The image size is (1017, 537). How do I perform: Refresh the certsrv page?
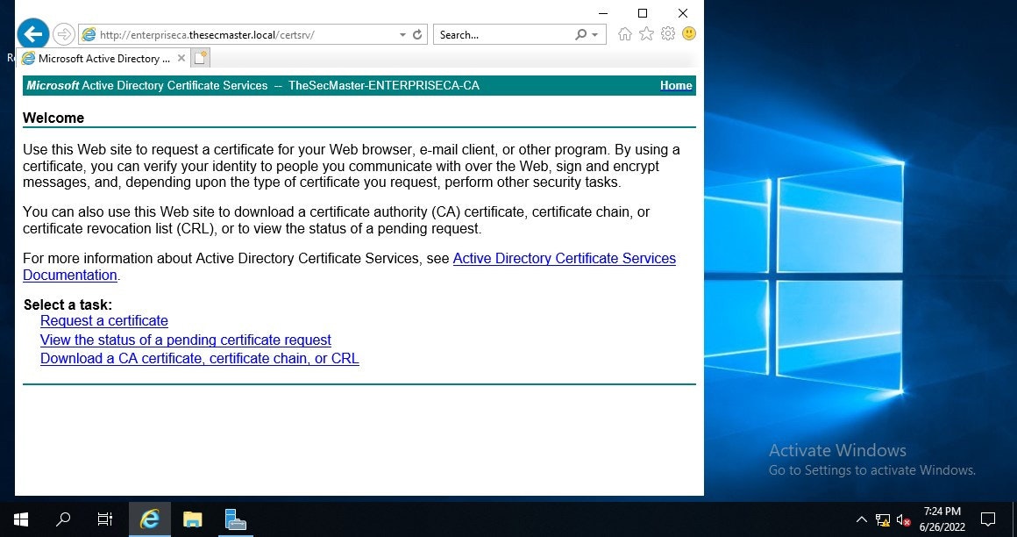coord(417,34)
